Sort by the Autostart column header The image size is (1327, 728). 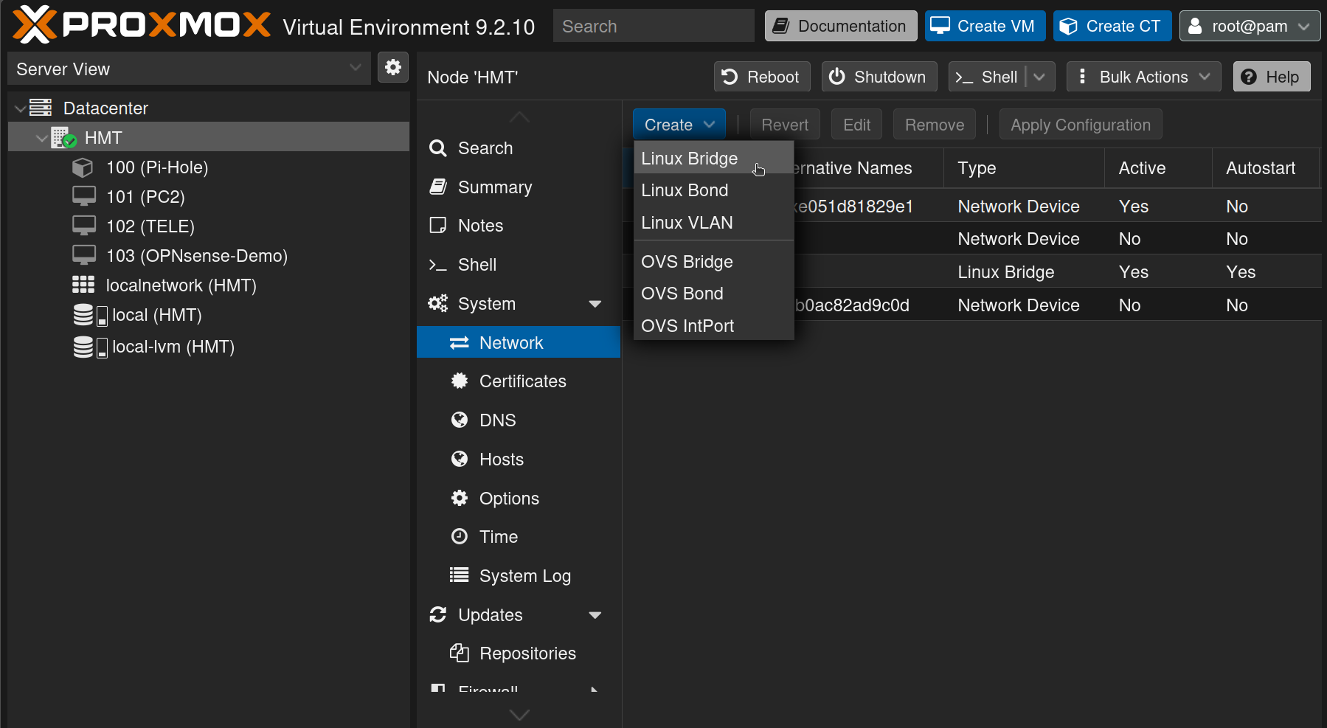(1266, 168)
